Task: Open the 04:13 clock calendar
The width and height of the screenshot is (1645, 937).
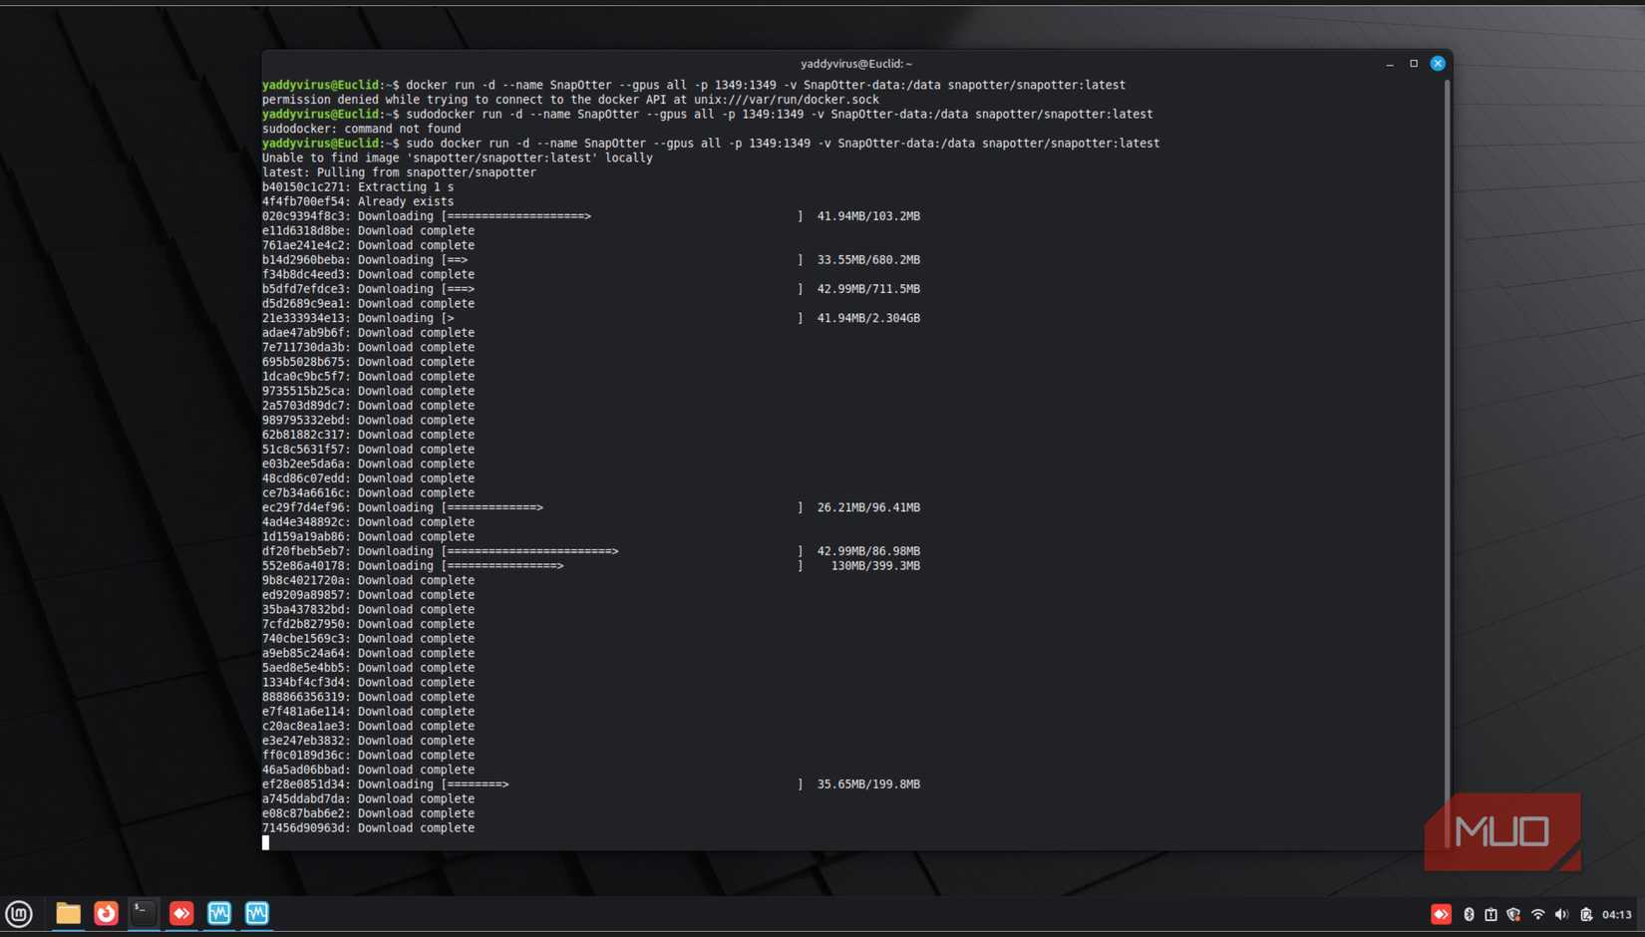Action: pos(1617,914)
